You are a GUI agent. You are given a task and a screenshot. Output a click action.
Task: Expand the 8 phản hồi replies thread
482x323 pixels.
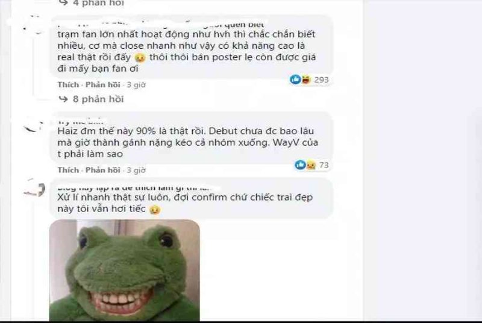coord(98,99)
